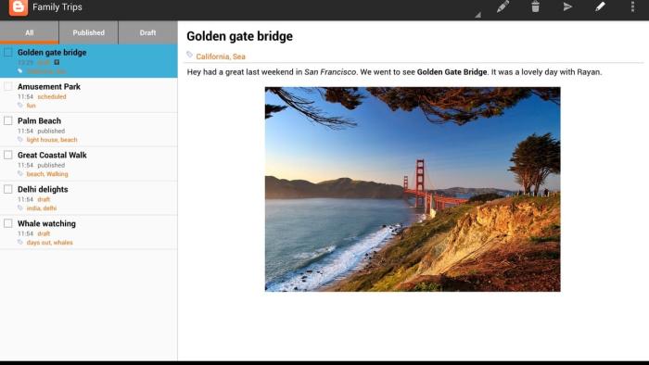
Task: Click the italic 'San Francisco' text
Action: 330,72
